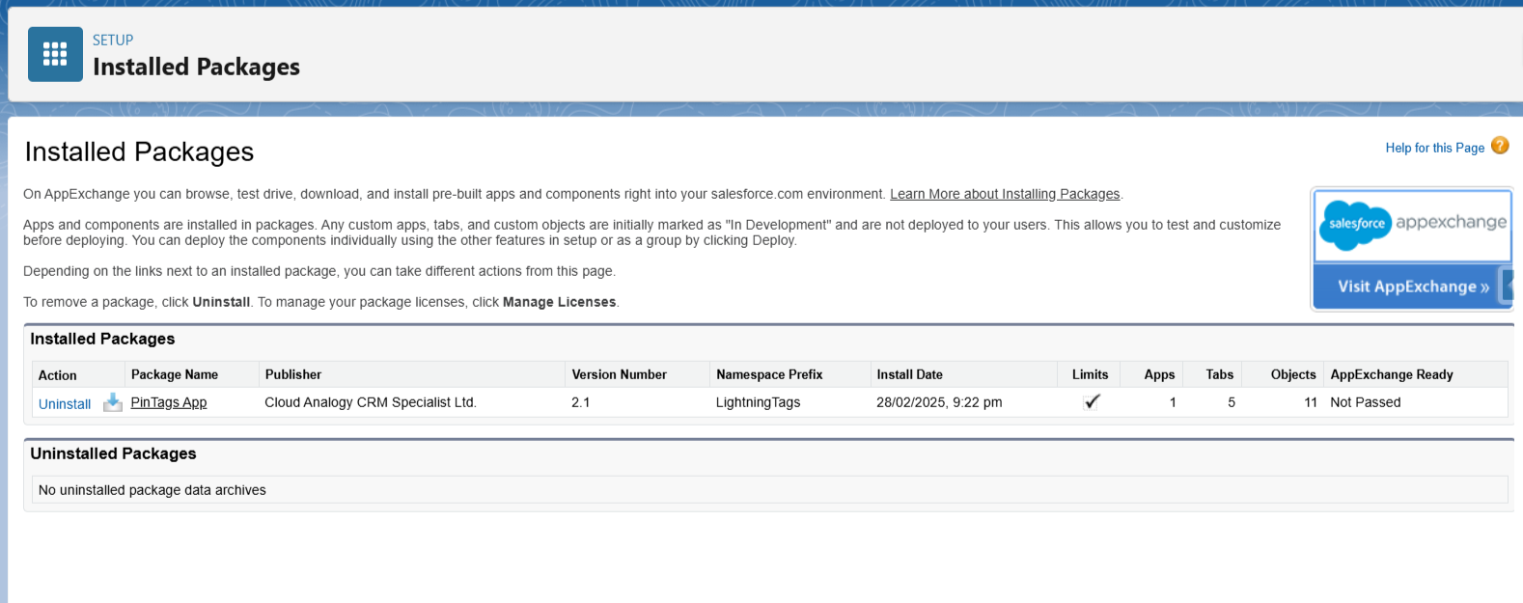Click the Setup app grid icon
The height and width of the screenshot is (603, 1523).
(x=55, y=54)
